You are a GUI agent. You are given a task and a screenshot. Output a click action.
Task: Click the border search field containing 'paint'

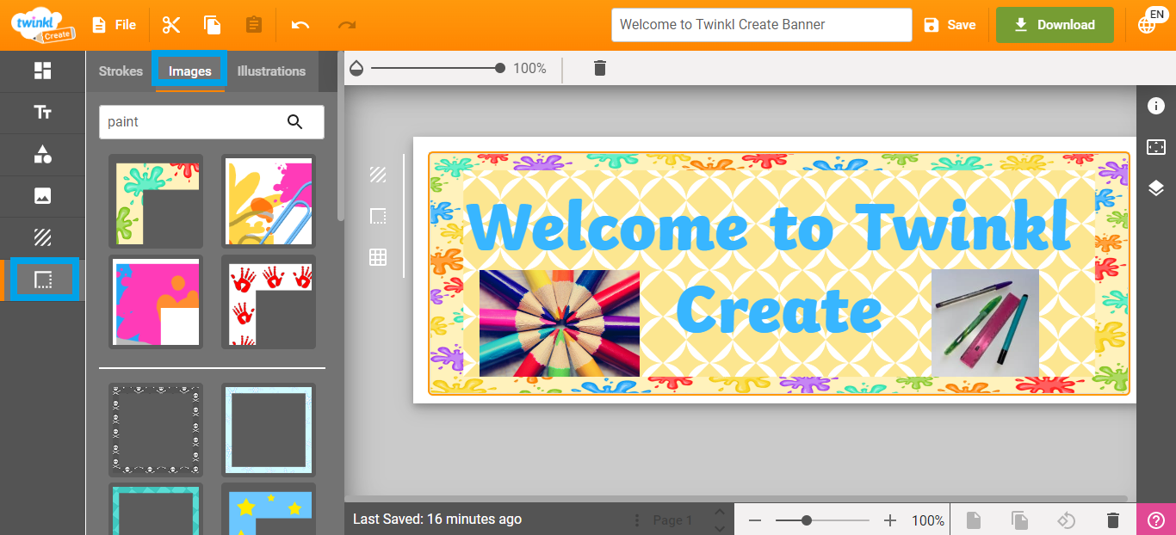(x=212, y=122)
